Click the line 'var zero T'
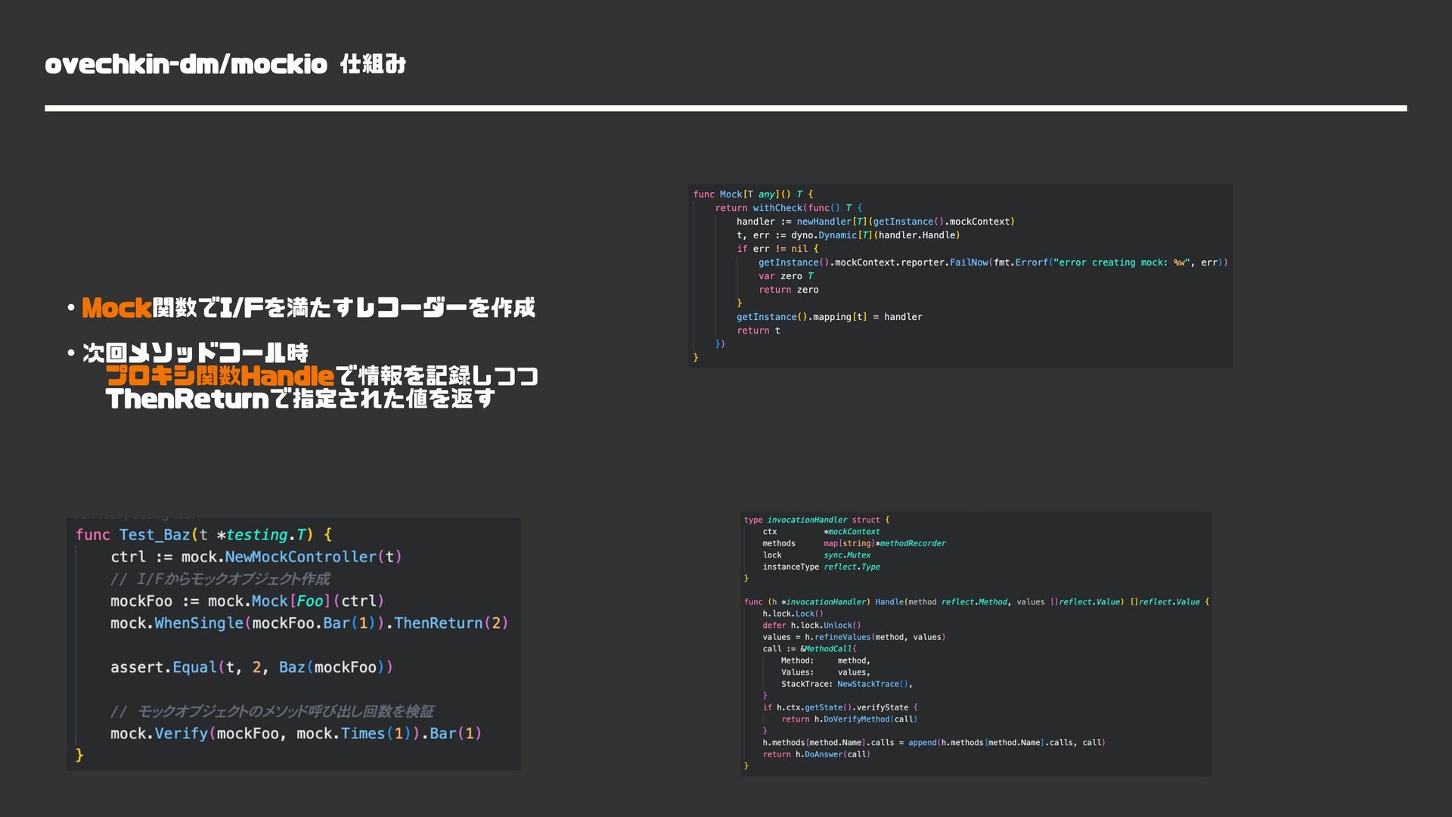Image resolution: width=1452 pixels, height=817 pixels. click(786, 276)
